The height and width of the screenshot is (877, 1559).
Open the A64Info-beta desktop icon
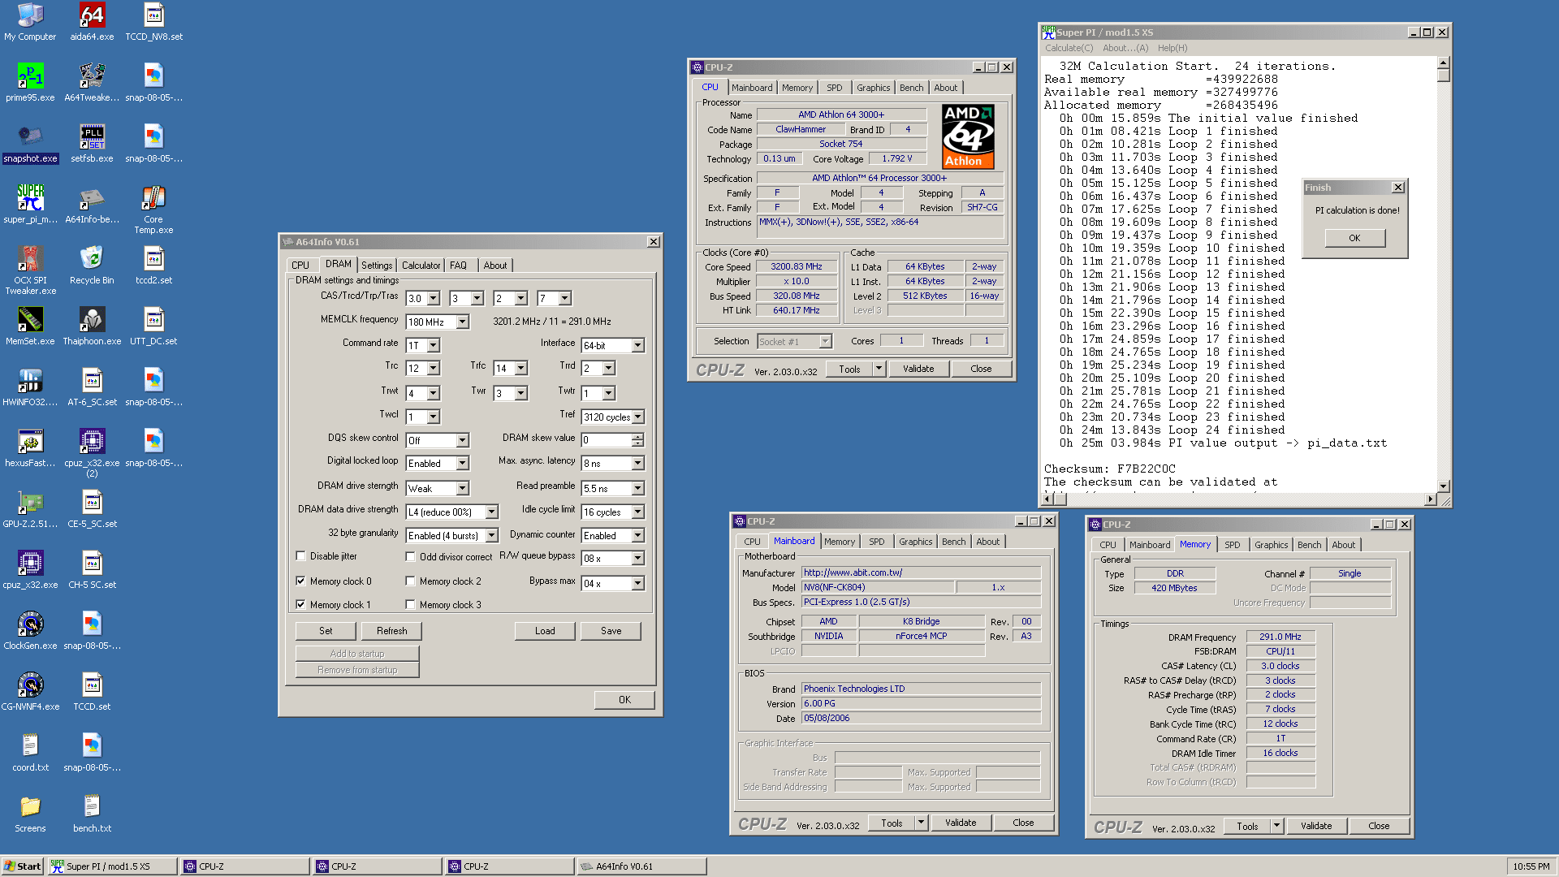point(92,205)
